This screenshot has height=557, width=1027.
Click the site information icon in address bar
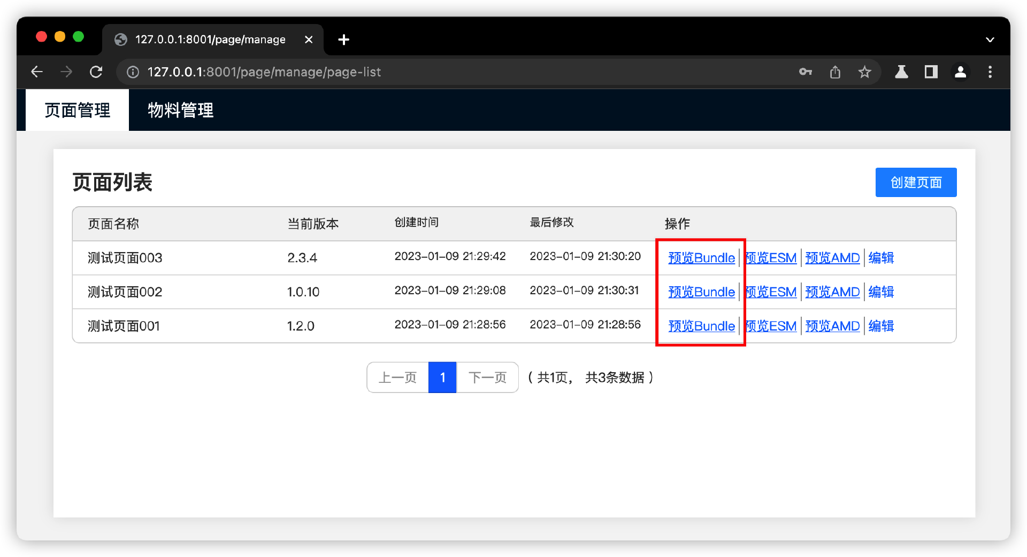[x=133, y=72]
